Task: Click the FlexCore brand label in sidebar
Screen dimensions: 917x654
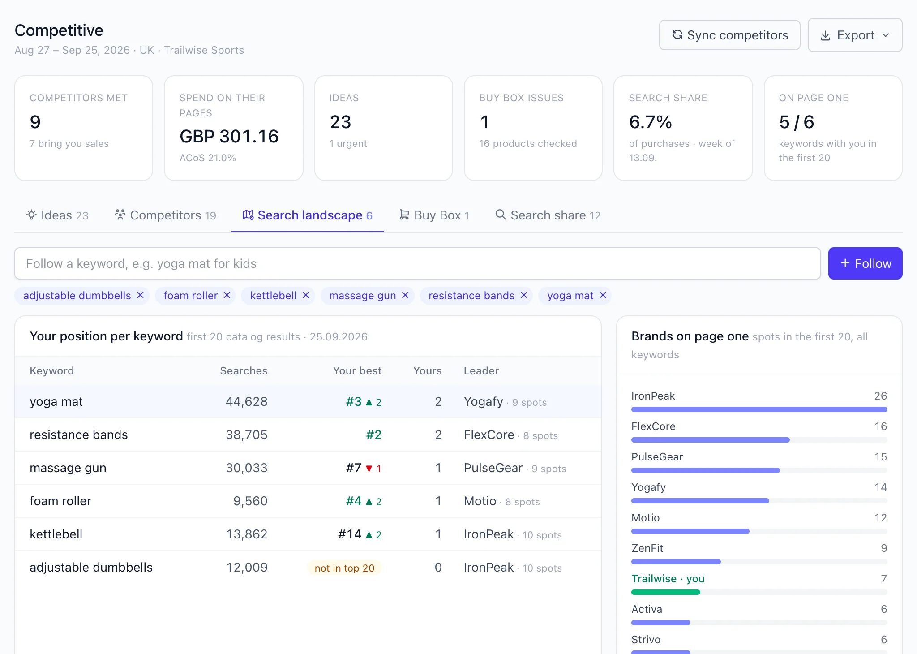Action: [x=653, y=426]
